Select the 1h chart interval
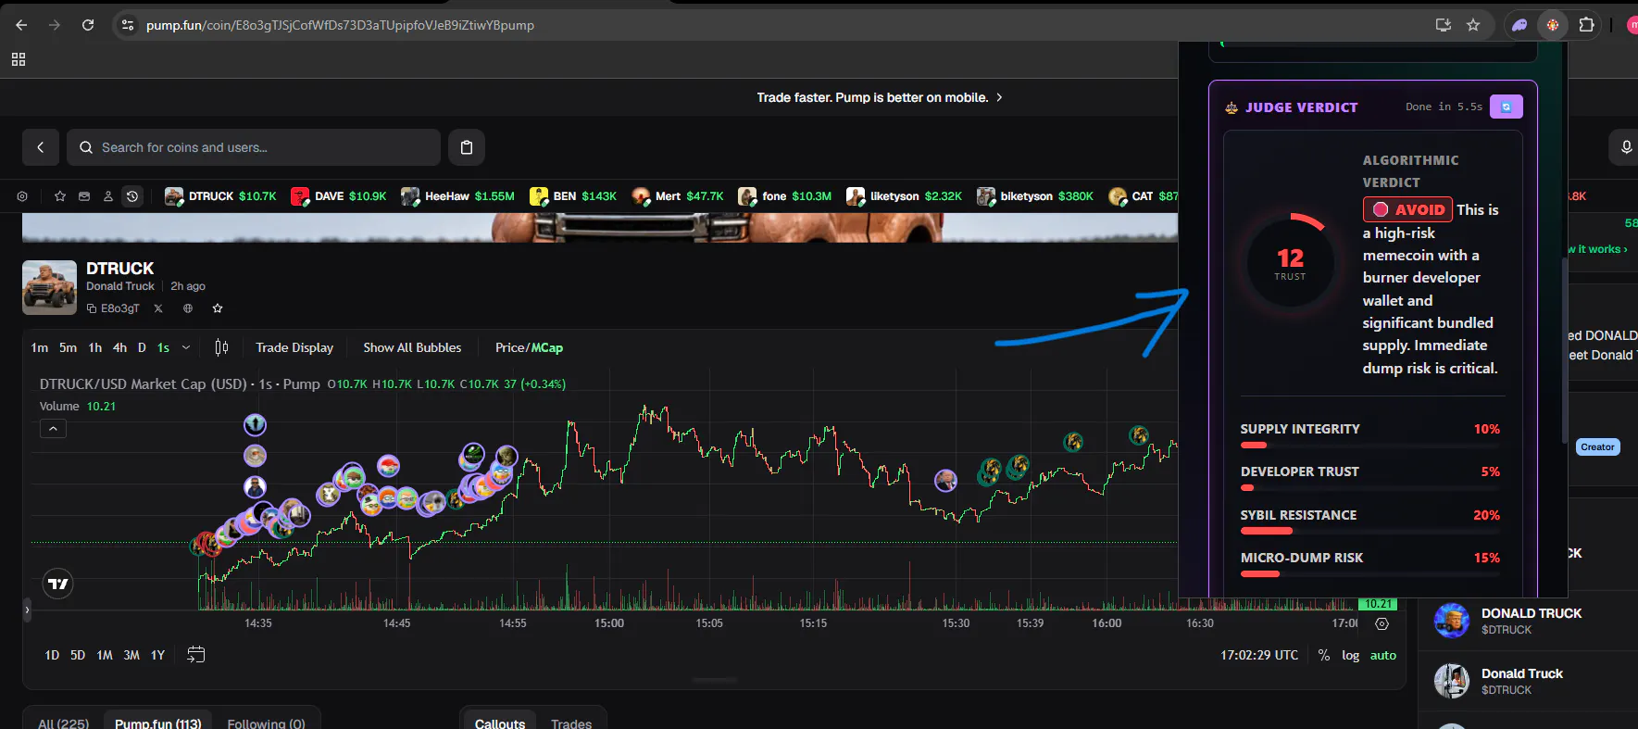The image size is (1638, 729). (x=94, y=347)
